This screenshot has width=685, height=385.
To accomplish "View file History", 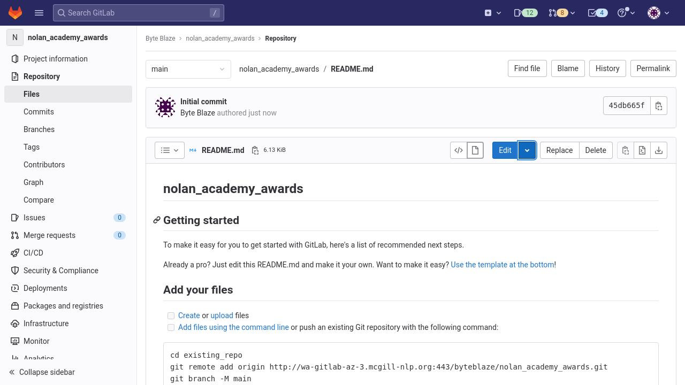I will 607,68.
